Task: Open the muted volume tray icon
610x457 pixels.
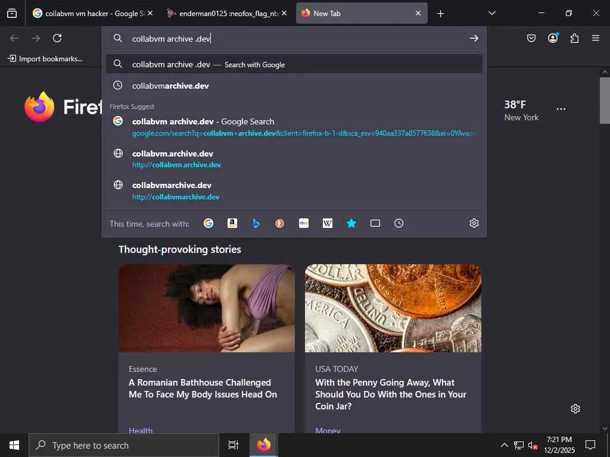Action: click(533, 445)
